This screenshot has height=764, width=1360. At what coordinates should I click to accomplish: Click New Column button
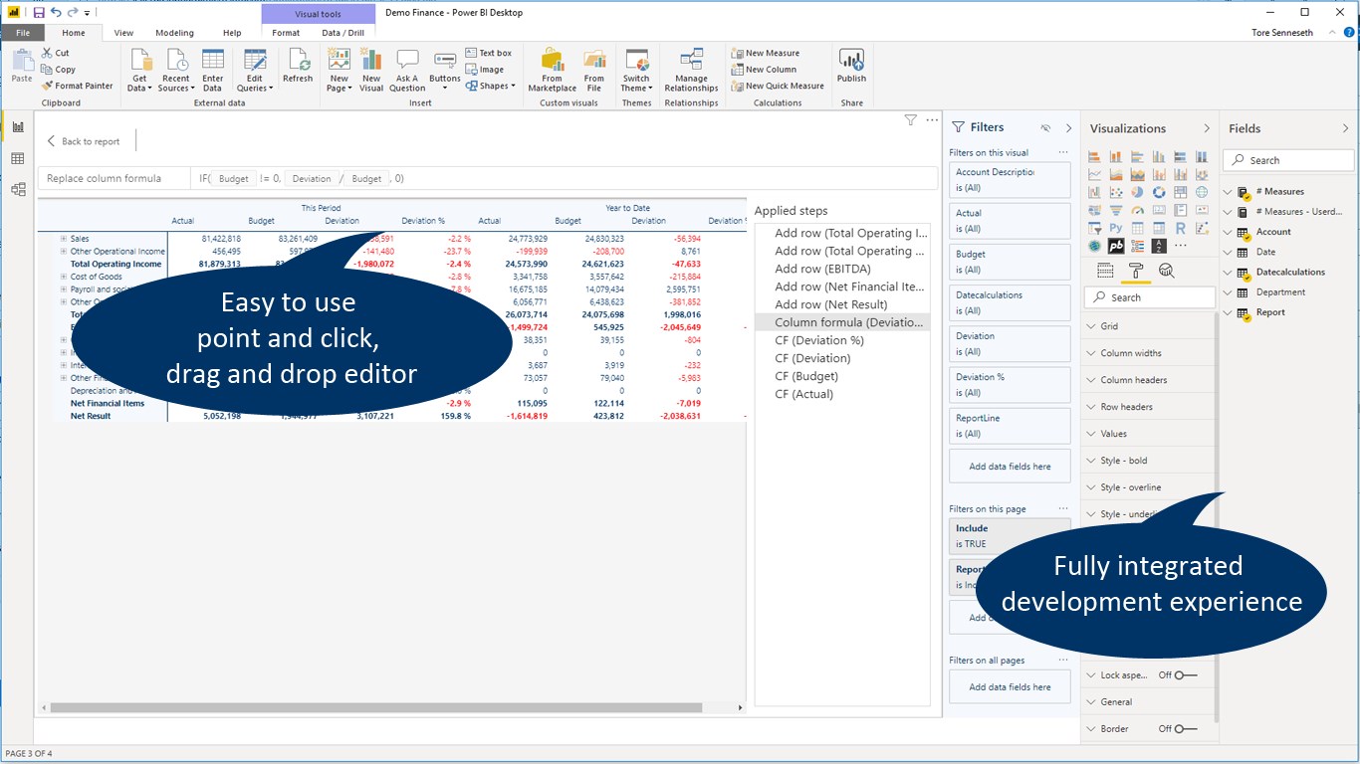pos(764,70)
